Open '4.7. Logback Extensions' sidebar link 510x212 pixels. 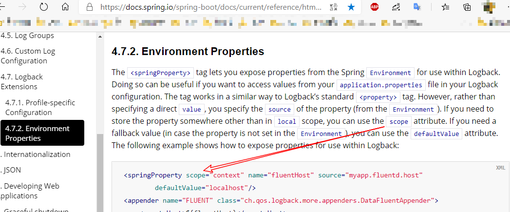(22, 82)
